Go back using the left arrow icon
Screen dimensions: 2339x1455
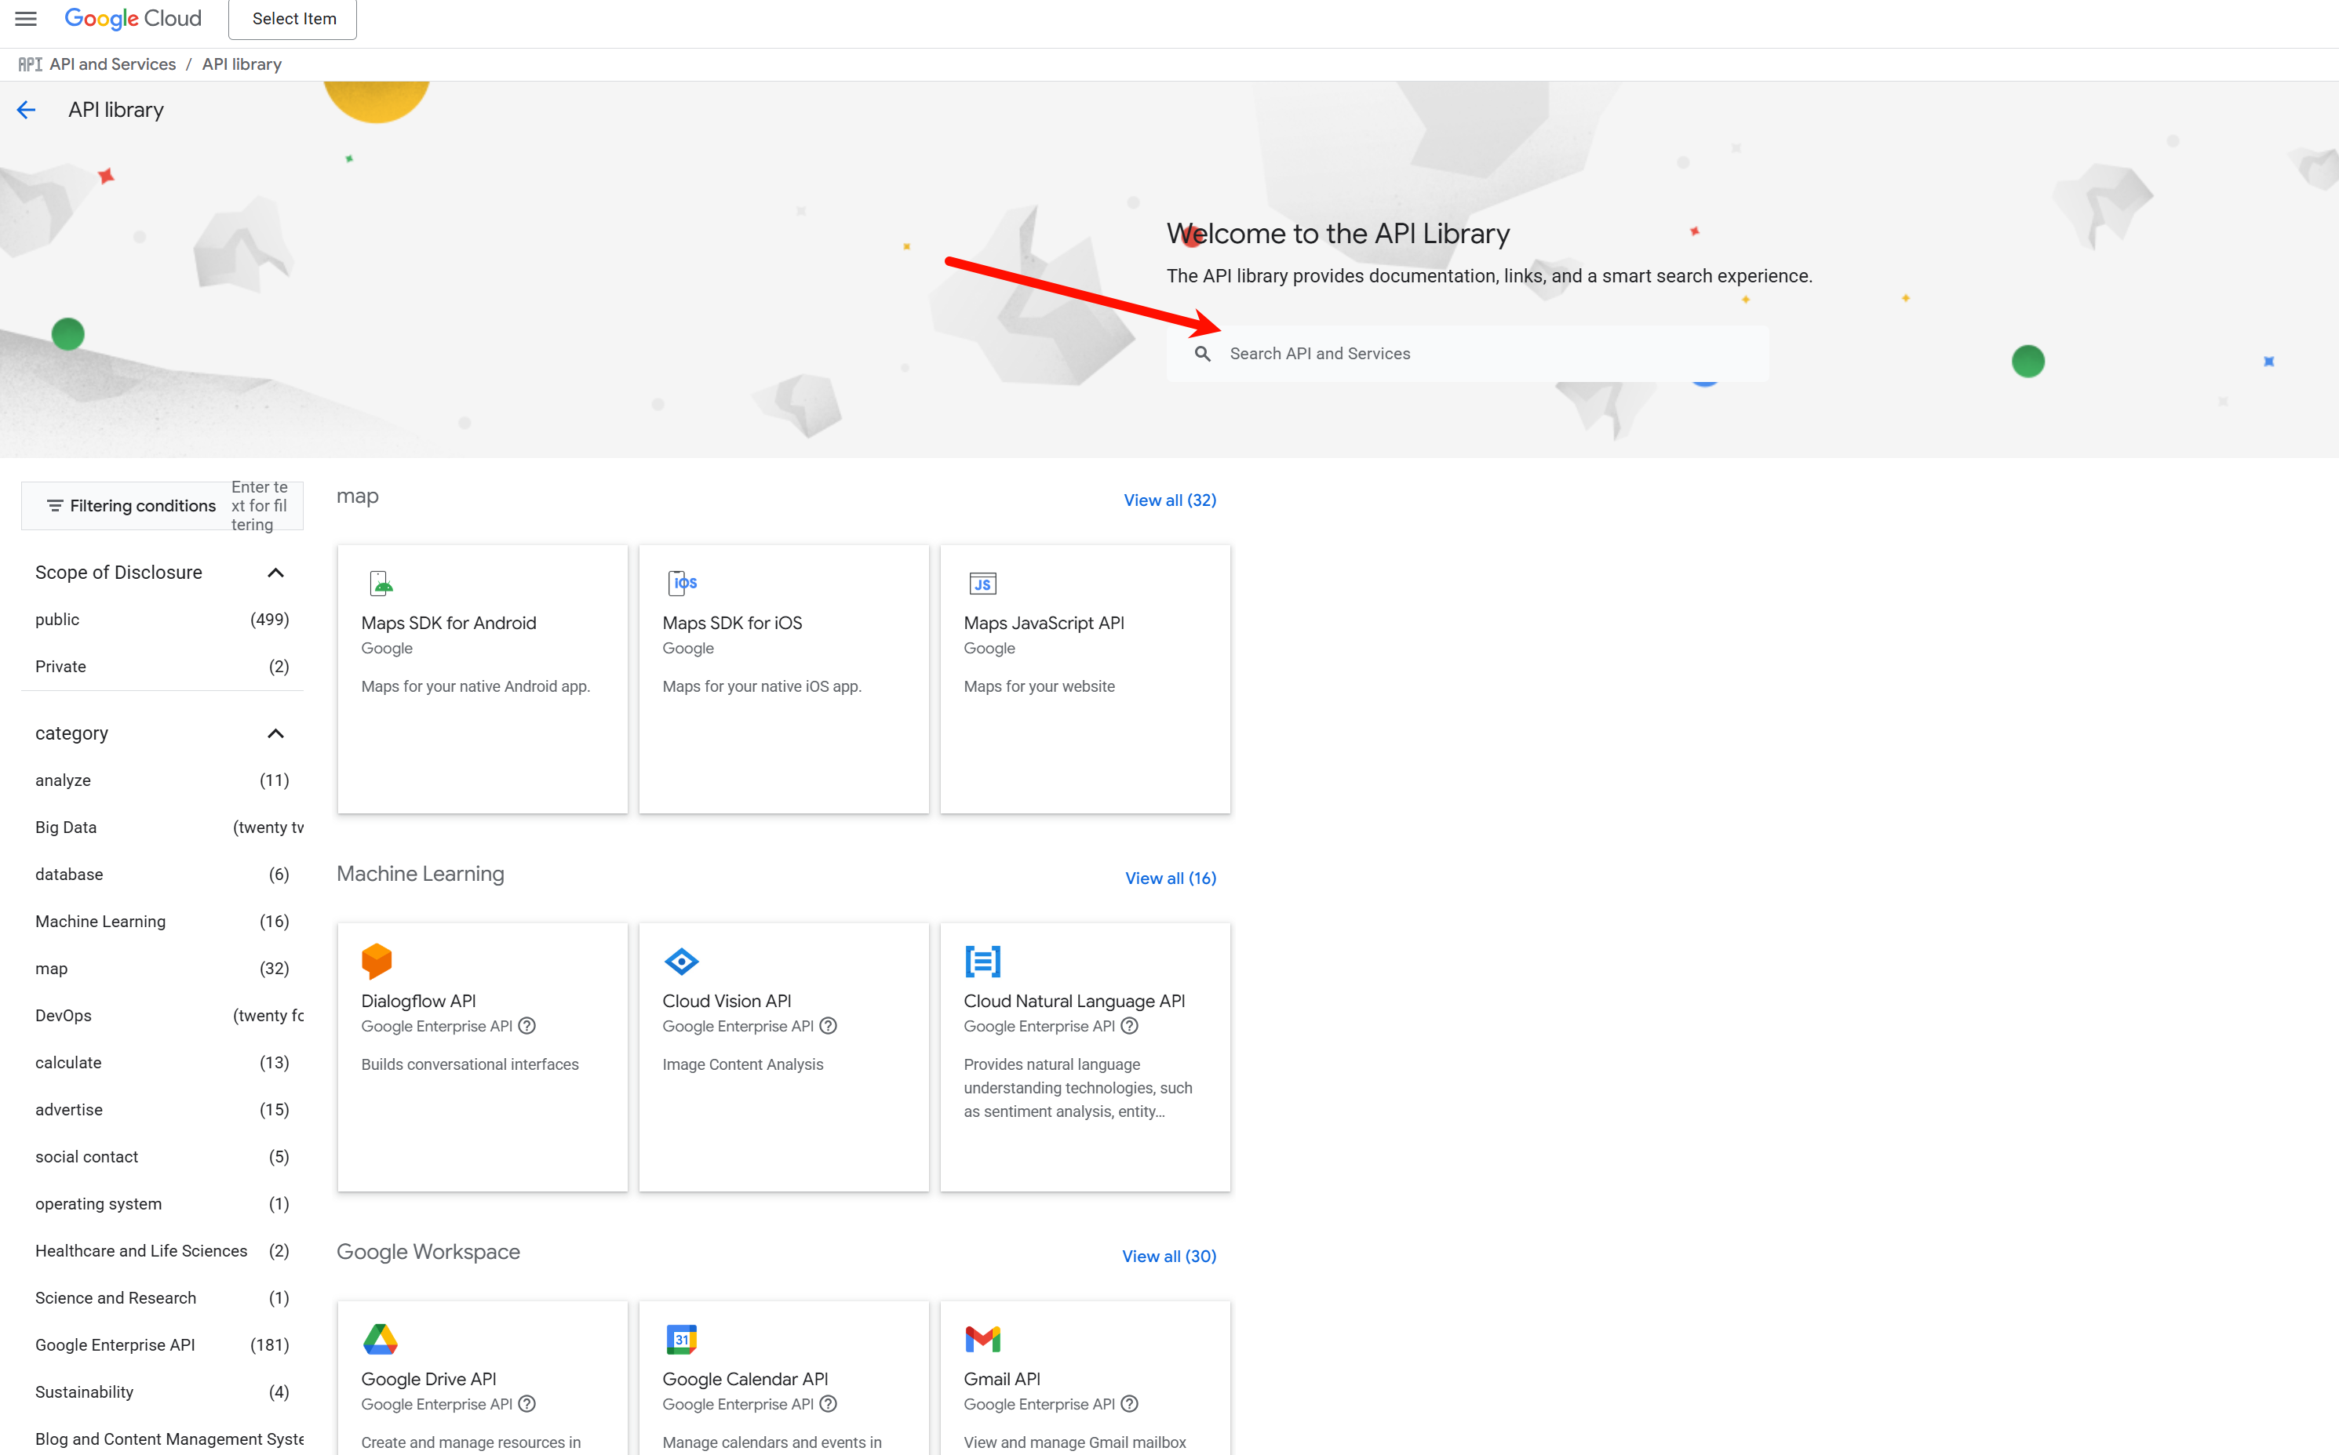27,110
